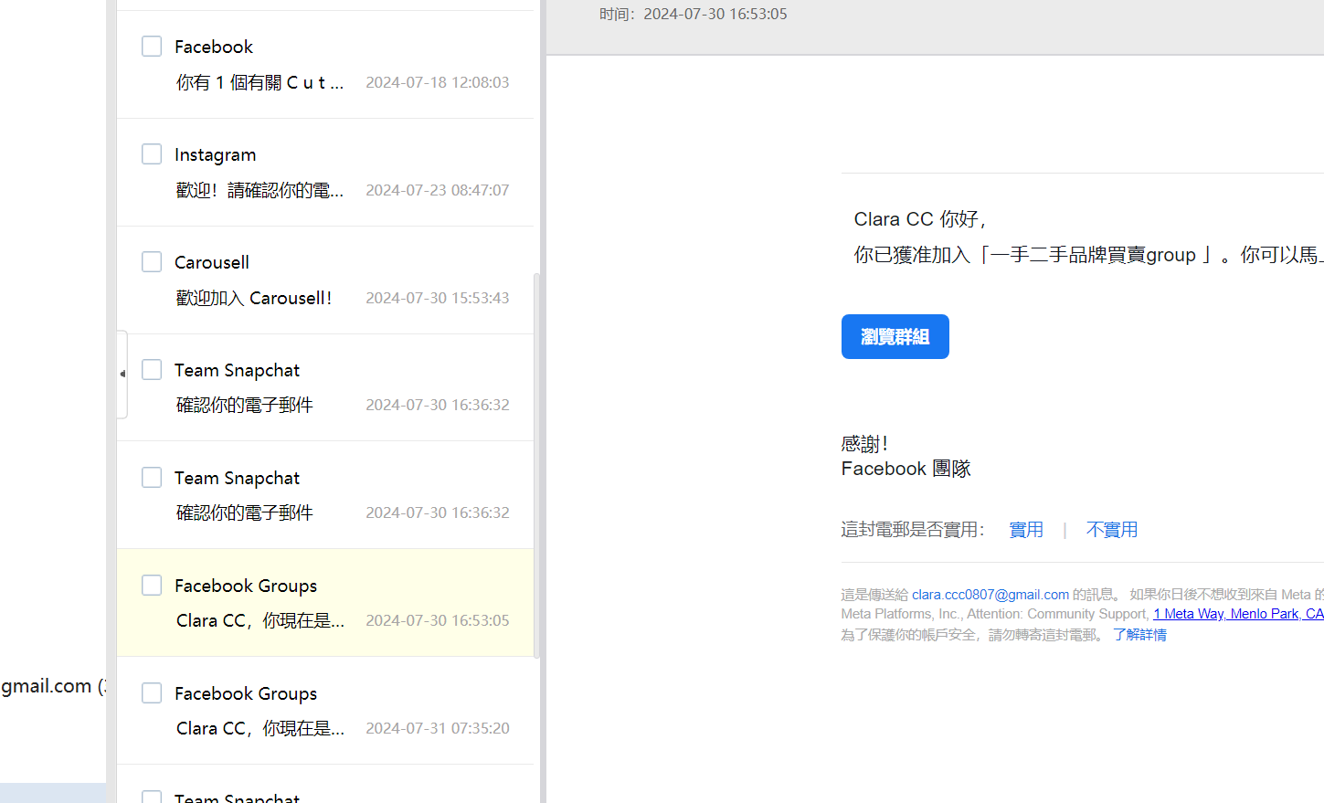The height and width of the screenshot is (803, 1324).
Task: Click the line starting 你已獲准加入
Action: pyautogui.click(x=1088, y=255)
